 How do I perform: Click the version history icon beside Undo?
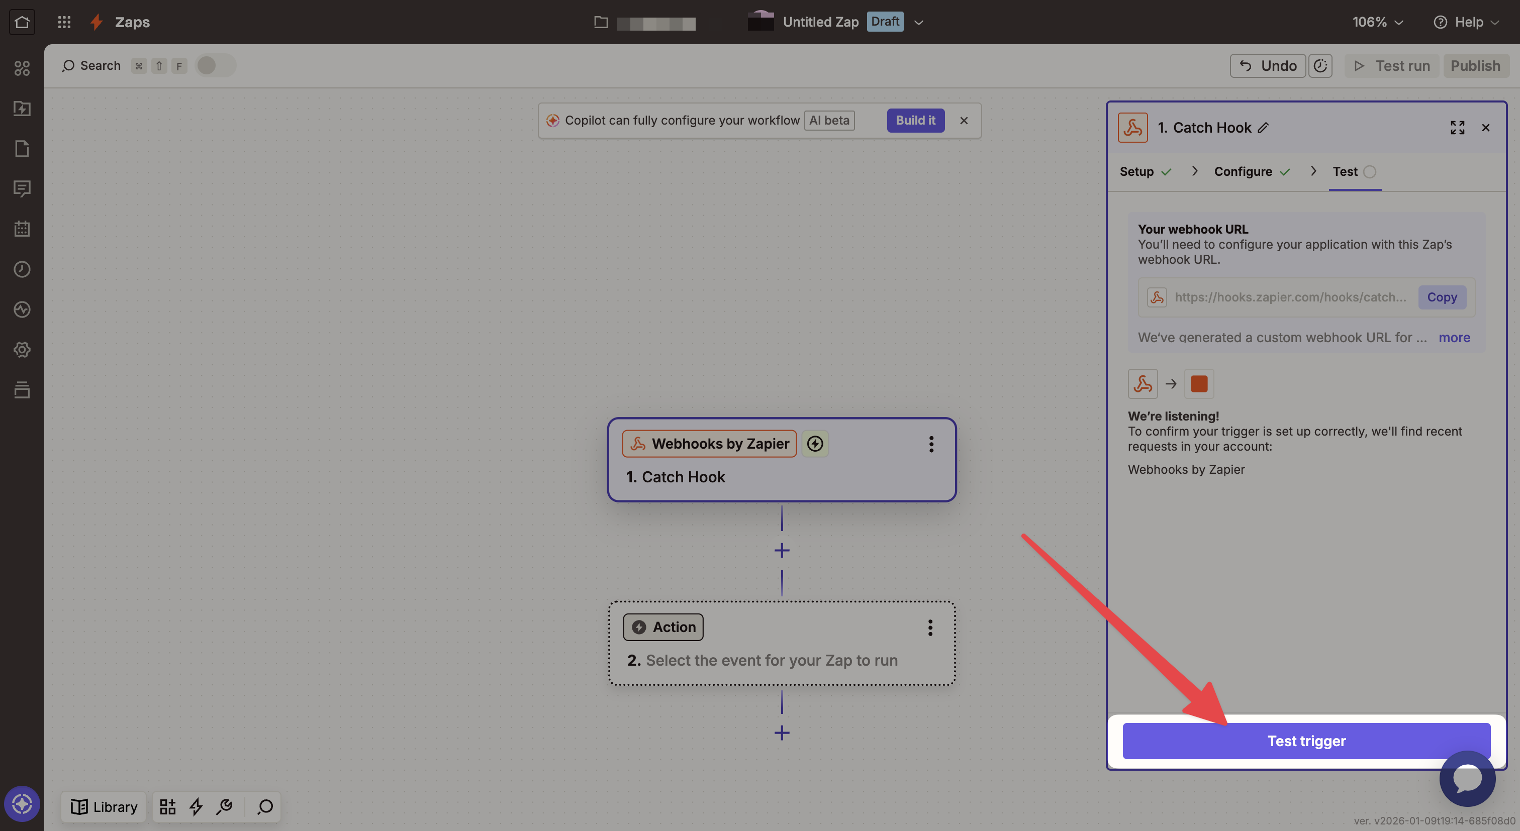(x=1320, y=65)
